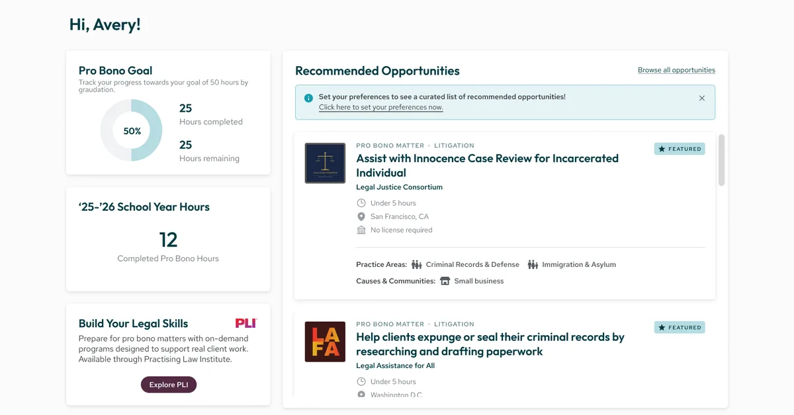794x415 pixels.
Task: Click the location pin icon for San Francisco
Action: [x=361, y=217]
